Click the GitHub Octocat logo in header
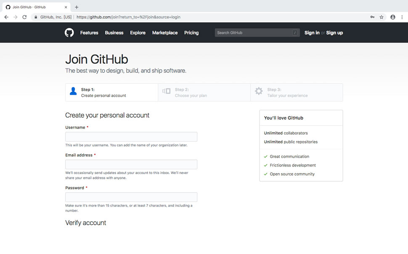Viewport: 408px width, 254px height. pyautogui.click(x=69, y=33)
